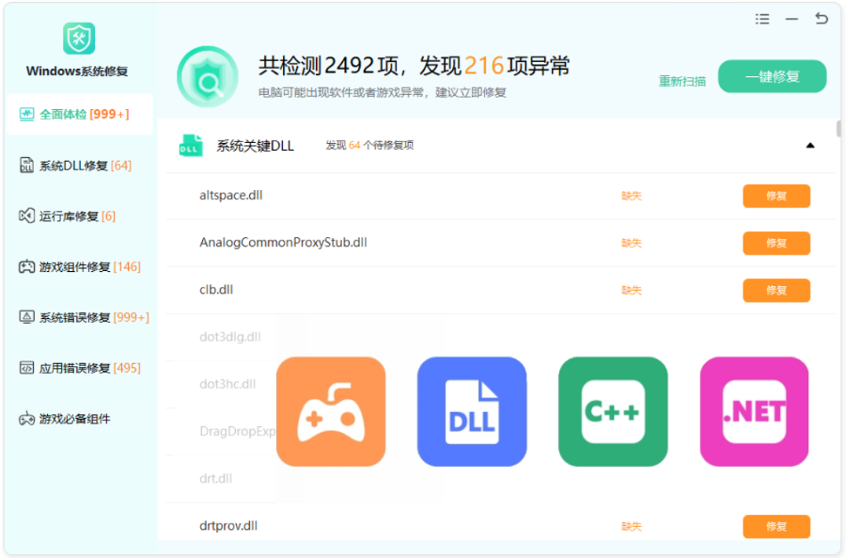The image size is (846, 558).
Task: Collapse the 系统关键DLL section
Action: pos(810,146)
